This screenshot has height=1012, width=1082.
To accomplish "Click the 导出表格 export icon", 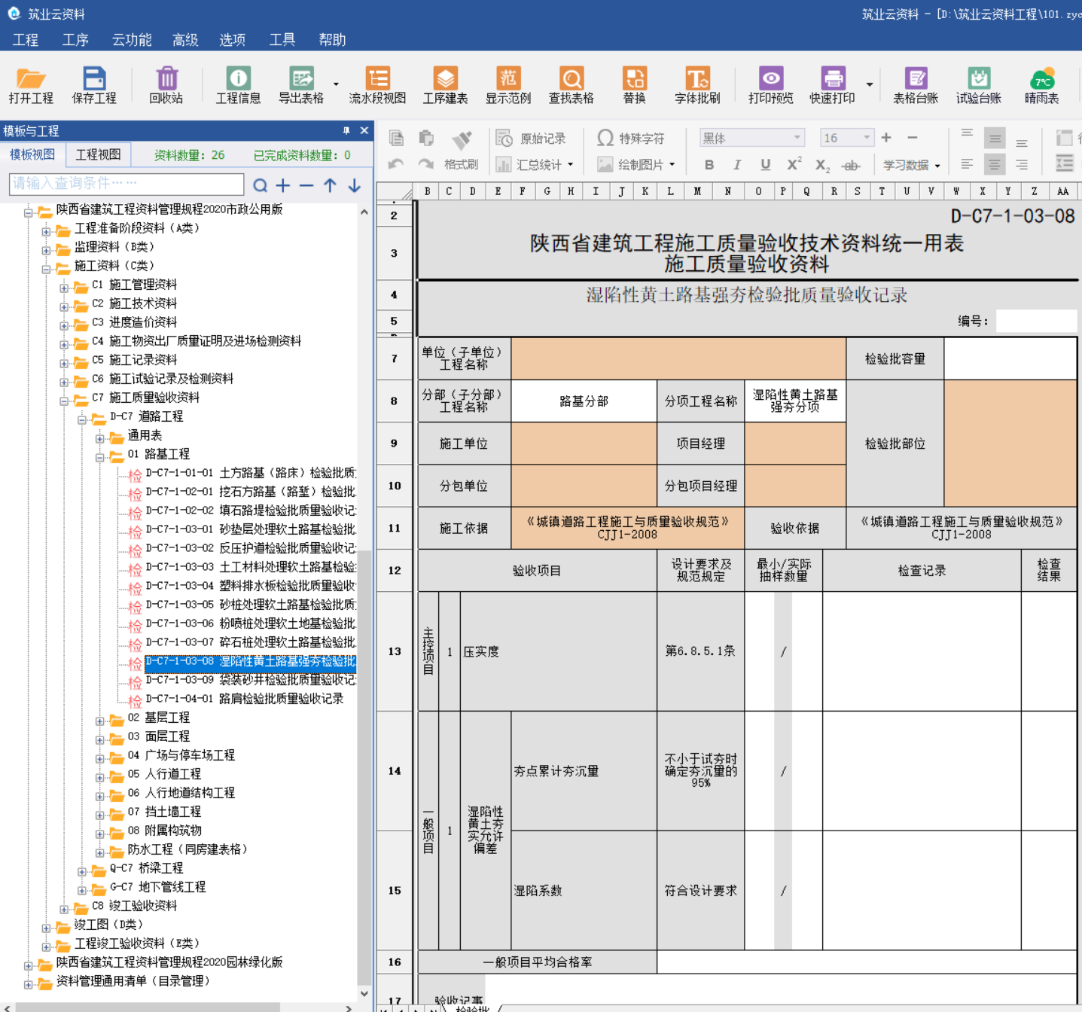I will [301, 85].
